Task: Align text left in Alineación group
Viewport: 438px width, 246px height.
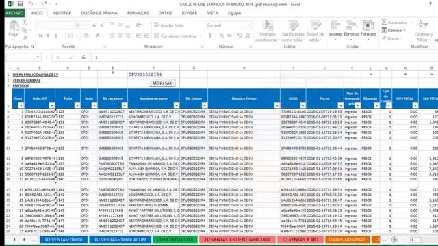Action: [112, 36]
